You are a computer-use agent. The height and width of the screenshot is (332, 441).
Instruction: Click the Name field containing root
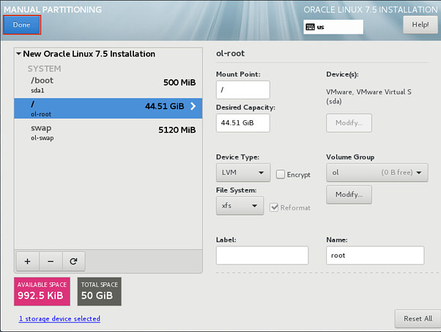375,255
